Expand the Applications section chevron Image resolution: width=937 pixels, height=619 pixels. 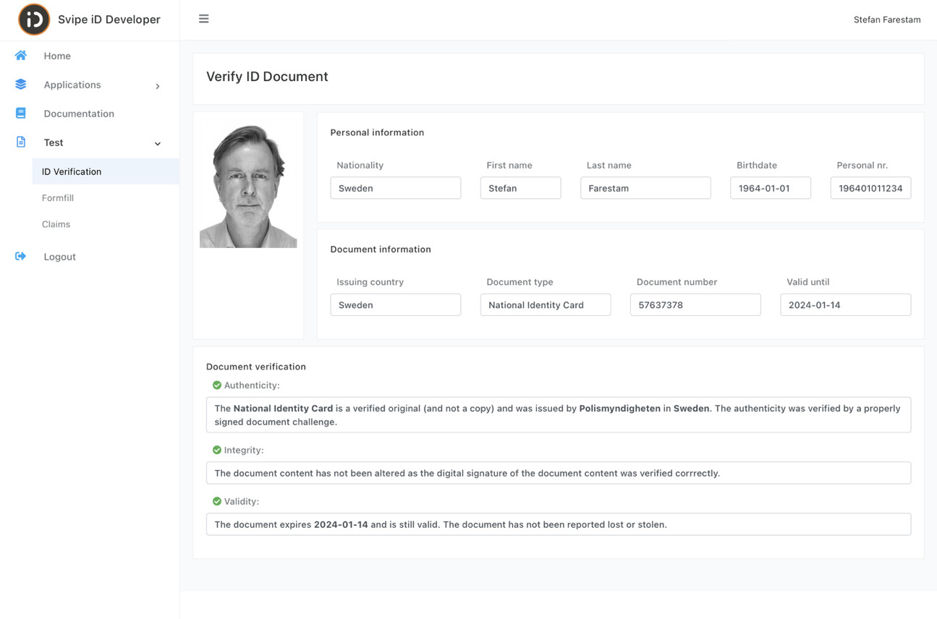[157, 85]
